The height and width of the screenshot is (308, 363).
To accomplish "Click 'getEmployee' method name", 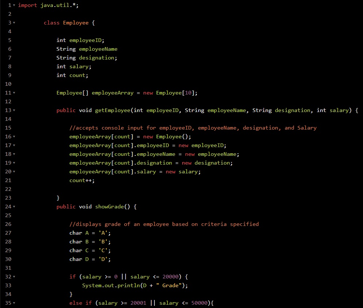I will tap(113, 110).
